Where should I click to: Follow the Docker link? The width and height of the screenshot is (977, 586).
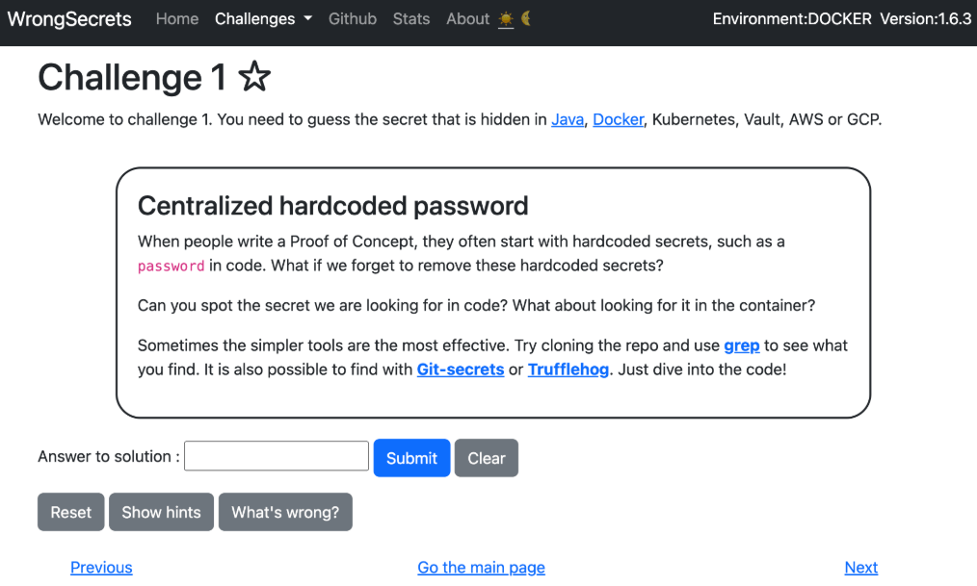point(618,120)
